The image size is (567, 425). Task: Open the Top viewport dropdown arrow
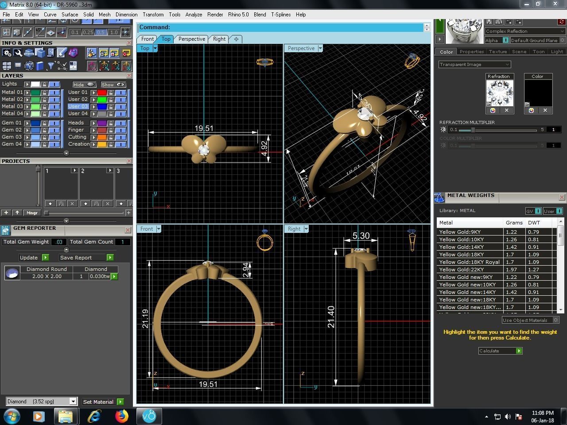(155, 48)
